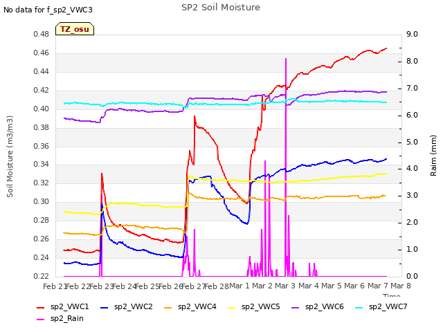This screenshot has width=443, height=332.
Task: Click the 'No data for f_sp2_VWC3' message
Action: [48, 10]
